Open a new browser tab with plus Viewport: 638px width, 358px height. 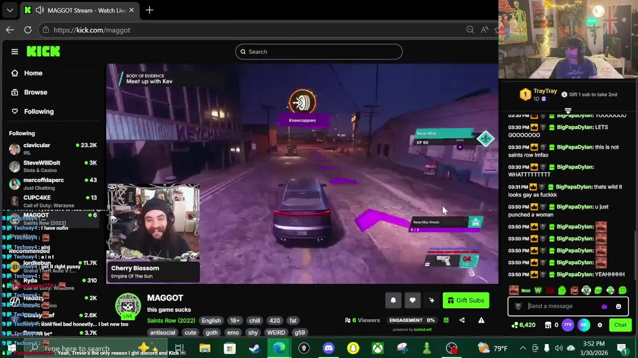pyautogui.click(x=150, y=10)
